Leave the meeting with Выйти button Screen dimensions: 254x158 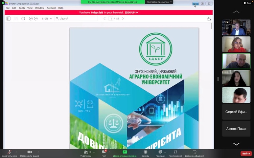click(x=246, y=153)
